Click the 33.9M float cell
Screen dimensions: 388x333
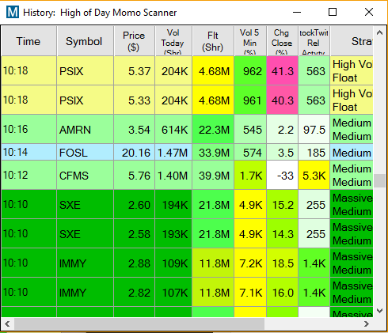coord(213,153)
